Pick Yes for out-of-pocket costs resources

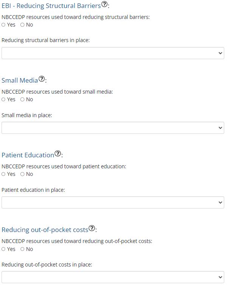tap(4, 249)
